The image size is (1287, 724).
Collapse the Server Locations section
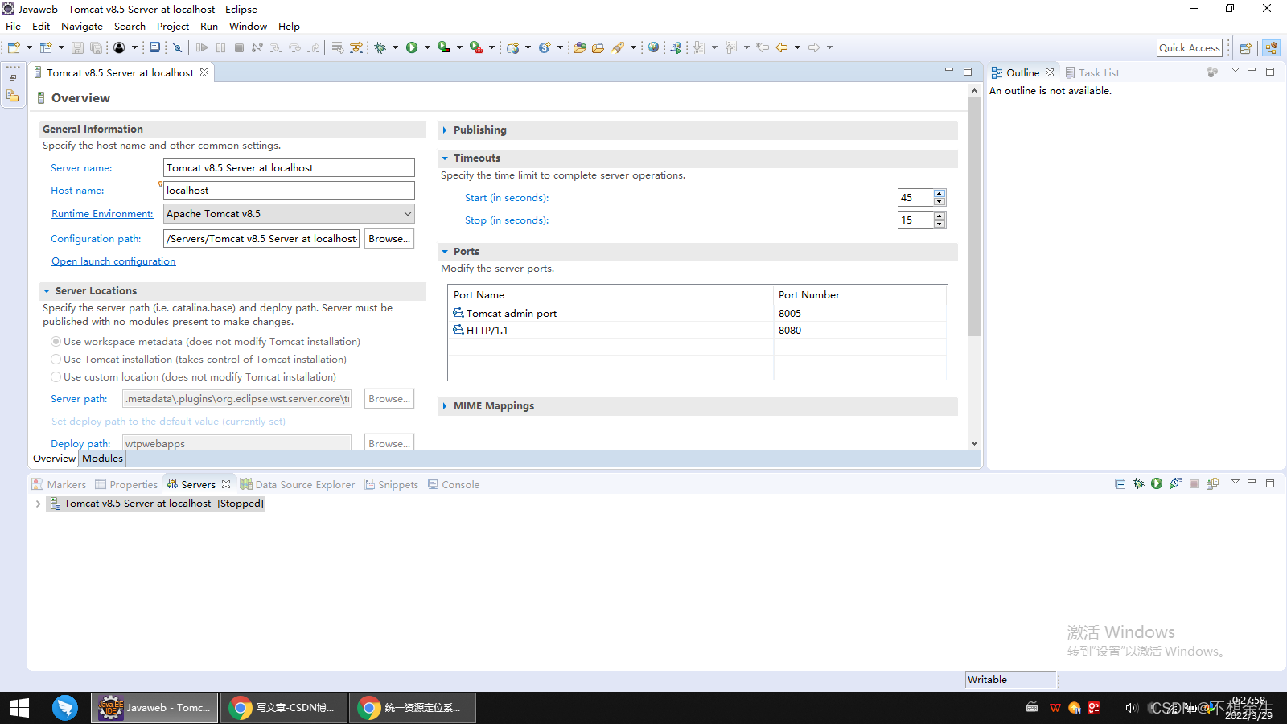tap(47, 291)
